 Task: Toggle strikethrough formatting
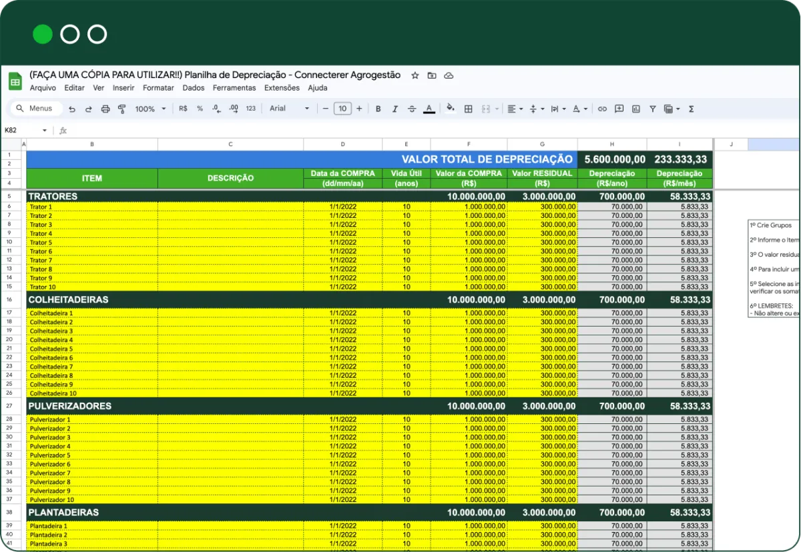(412, 109)
